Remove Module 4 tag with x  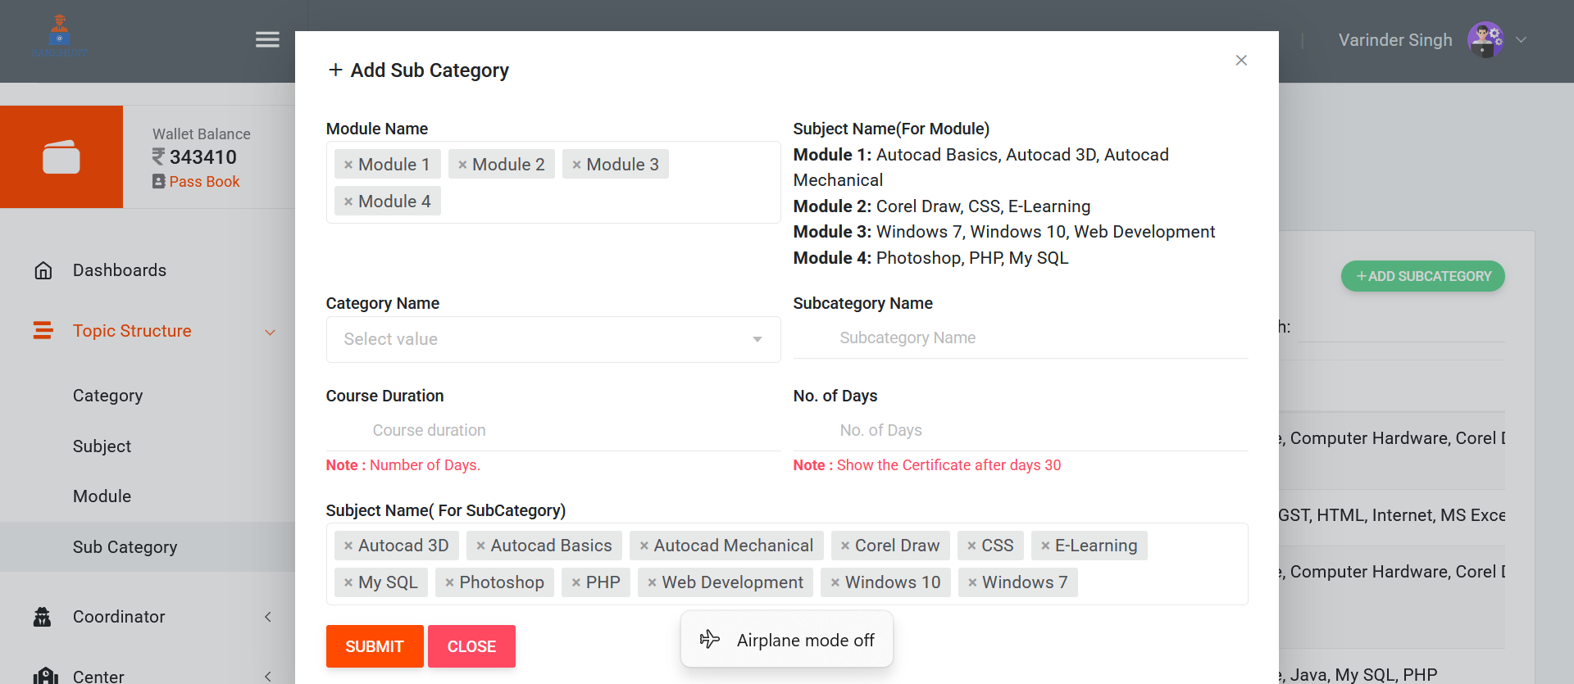coord(348,202)
